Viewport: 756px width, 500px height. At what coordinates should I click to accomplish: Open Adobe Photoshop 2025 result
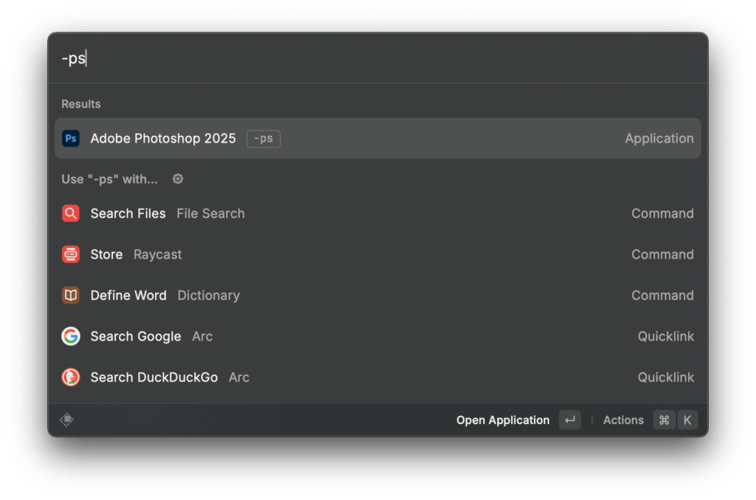tap(378, 138)
